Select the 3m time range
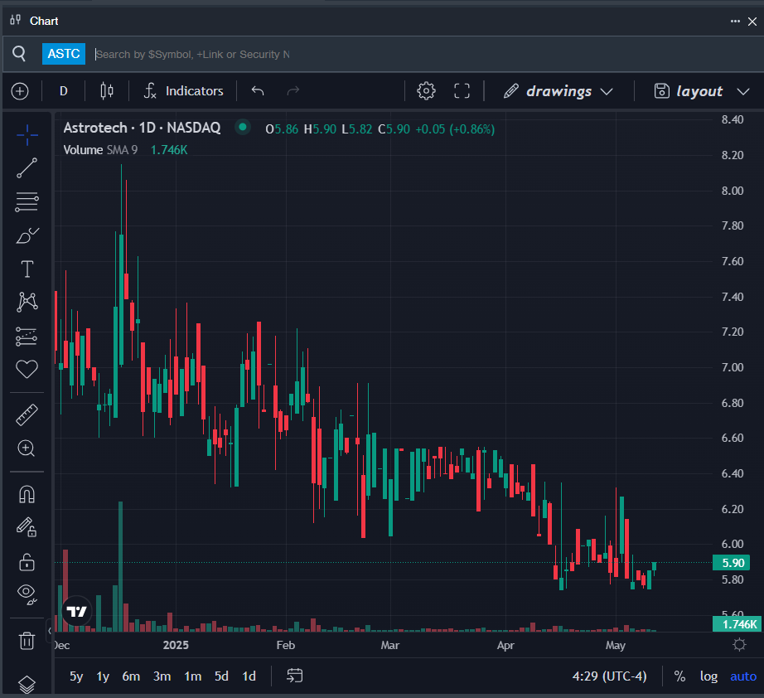 coord(162,676)
